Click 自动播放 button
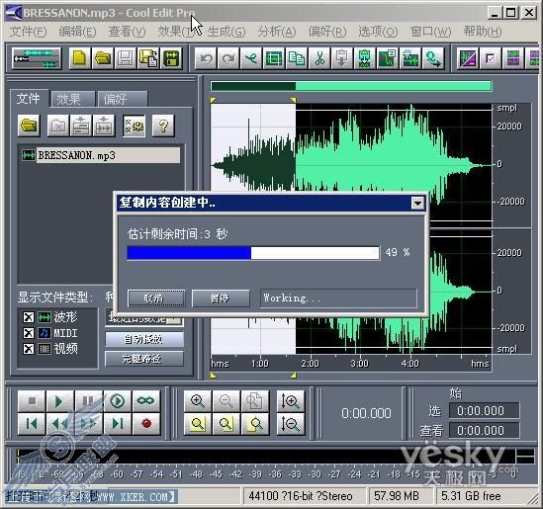Viewport: 543px width, 509px height. pos(144,339)
